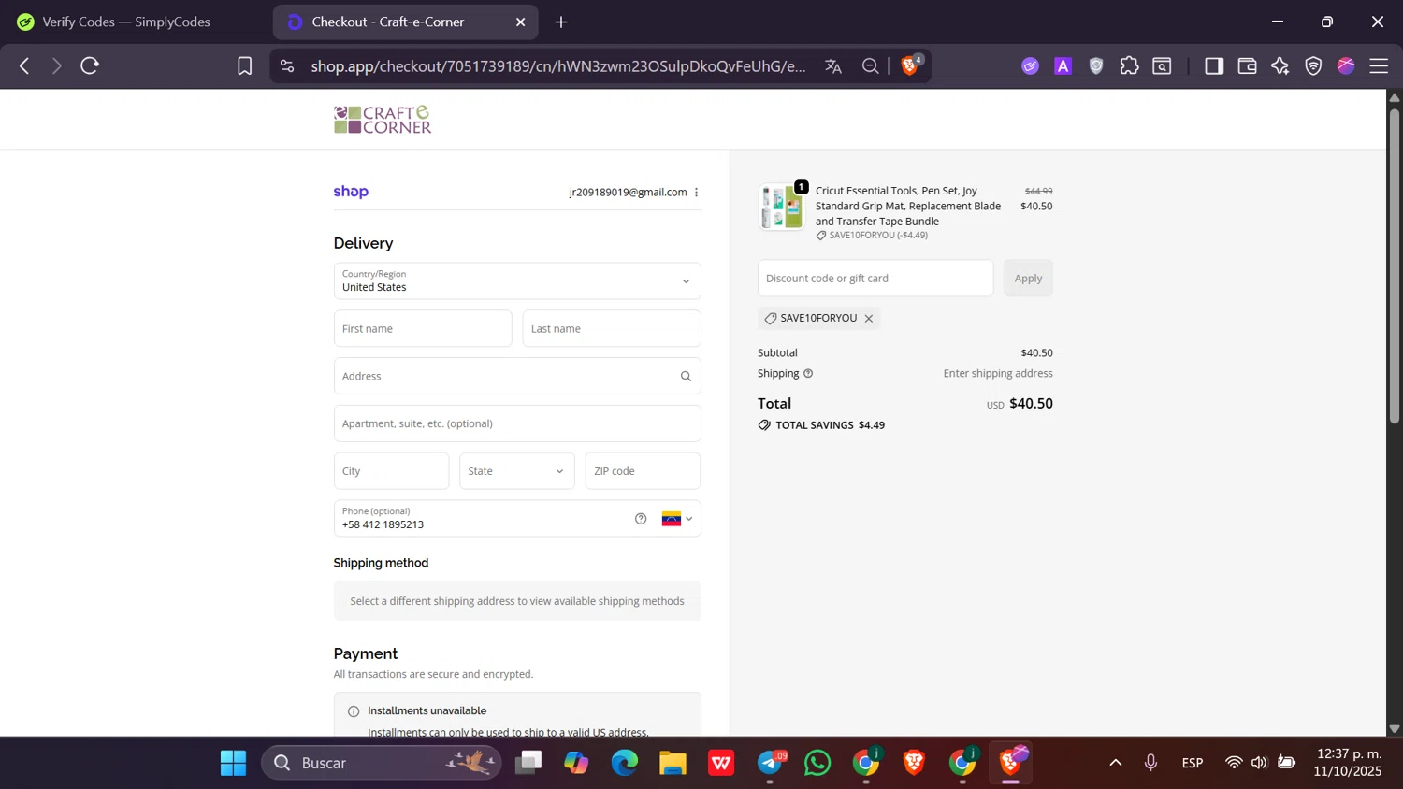The width and height of the screenshot is (1403, 789).
Task: Click the browser address bar URL
Action: [x=558, y=66]
